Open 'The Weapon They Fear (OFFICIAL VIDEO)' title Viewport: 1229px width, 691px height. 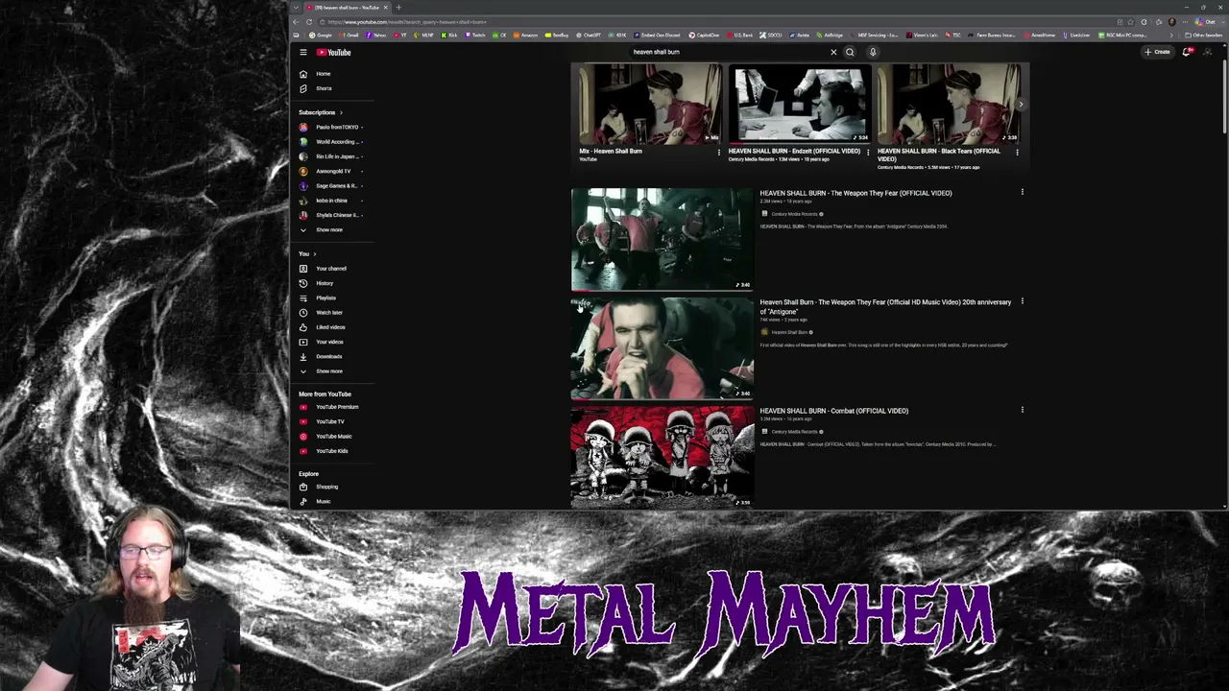[855, 193]
